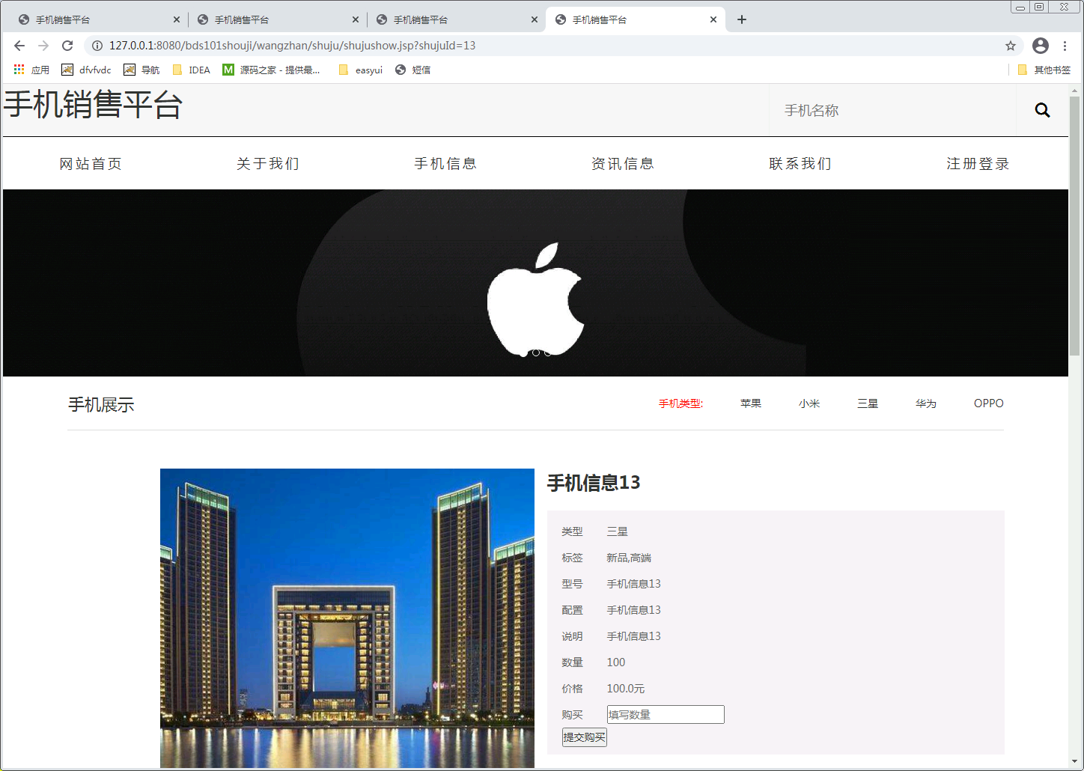Click the site info icon in address bar
Screen dimensions: 1084x771
pyautogui.click(x=97, y=46)
